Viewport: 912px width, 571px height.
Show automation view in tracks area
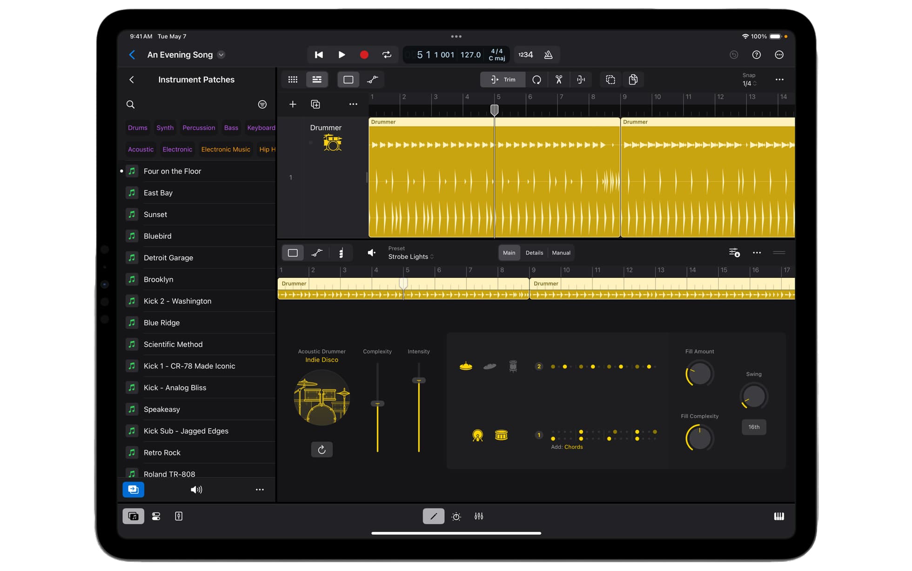(372, 80)
